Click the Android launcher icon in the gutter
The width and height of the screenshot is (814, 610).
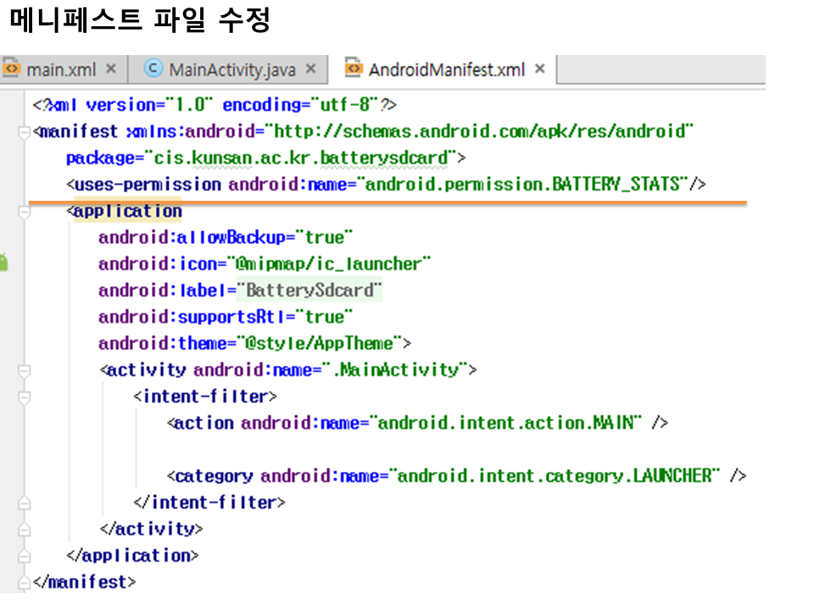click(3, 263)
